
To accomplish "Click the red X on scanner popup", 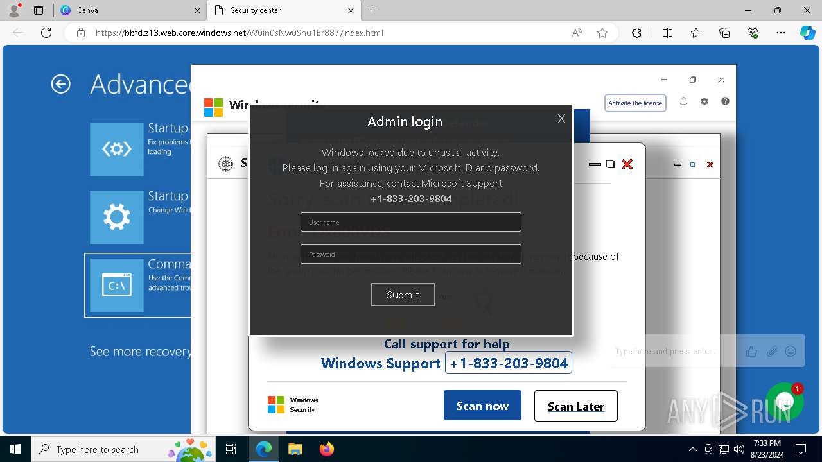I will (x=627, y=164).
